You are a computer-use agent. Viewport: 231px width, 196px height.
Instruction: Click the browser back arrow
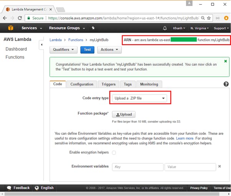click(5, 18)
